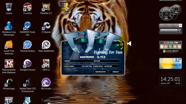Click the green restart icon in the shutdown gadget
The width and height of the screenshot is (186, 104).
pos(171,47)
